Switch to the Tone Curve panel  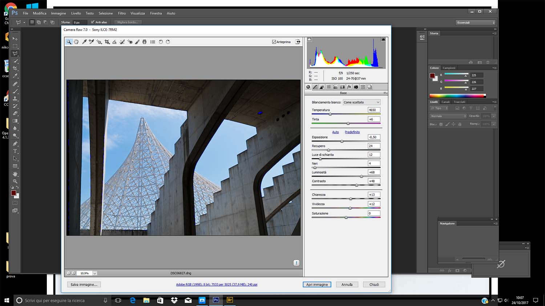point(315,87)
